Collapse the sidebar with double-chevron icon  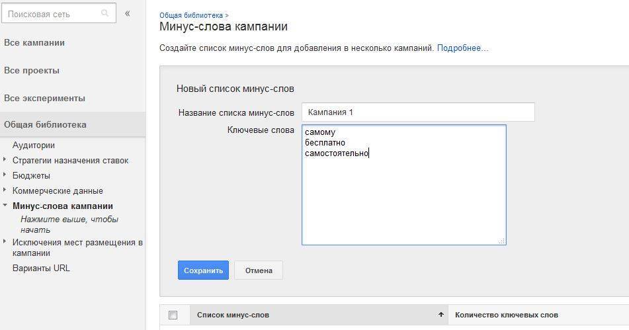[x=128, y=13]
